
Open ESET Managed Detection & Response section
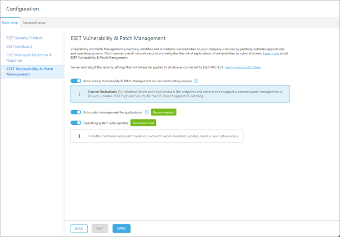point(29,58)
